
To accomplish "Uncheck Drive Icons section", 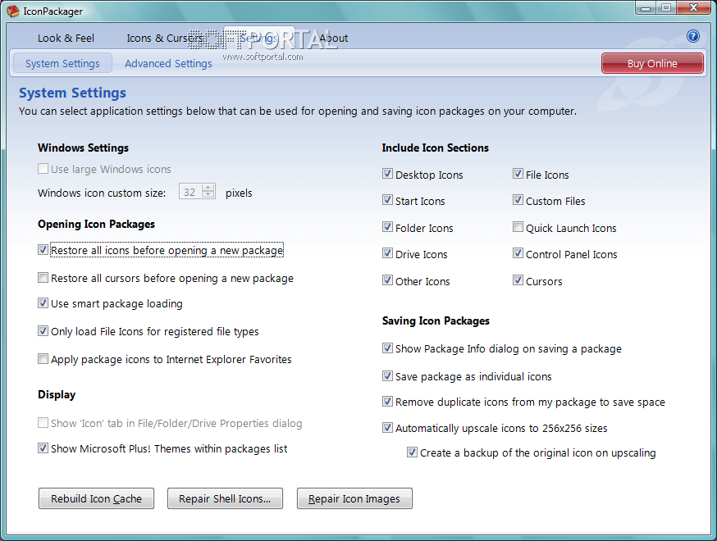I will [x=387, y=253].
